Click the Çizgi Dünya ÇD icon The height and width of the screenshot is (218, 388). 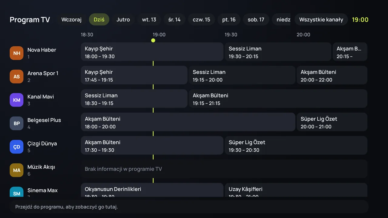tap(16, 147)
